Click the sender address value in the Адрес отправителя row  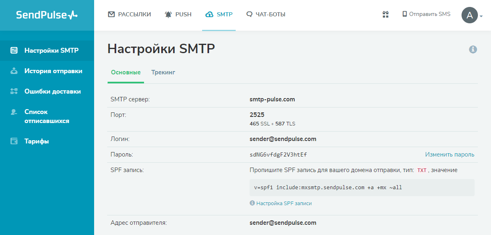(283, 223)
